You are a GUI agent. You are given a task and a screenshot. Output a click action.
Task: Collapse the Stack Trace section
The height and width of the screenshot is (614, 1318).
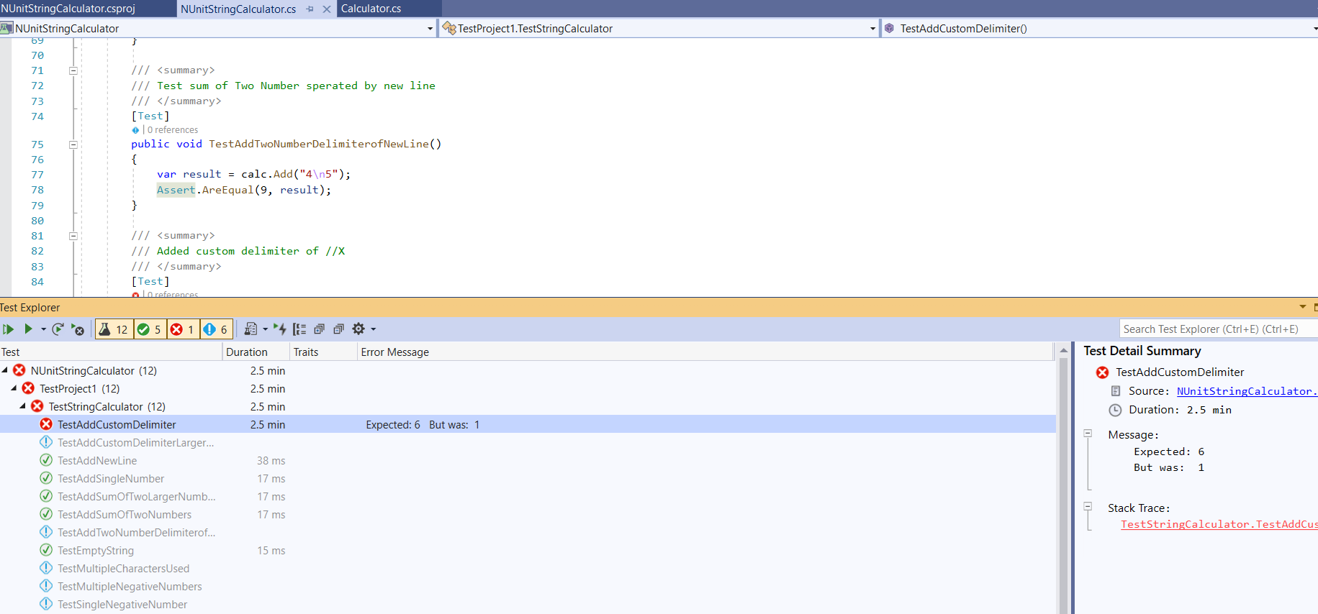pyautogui.click(x=1088, y=506)
